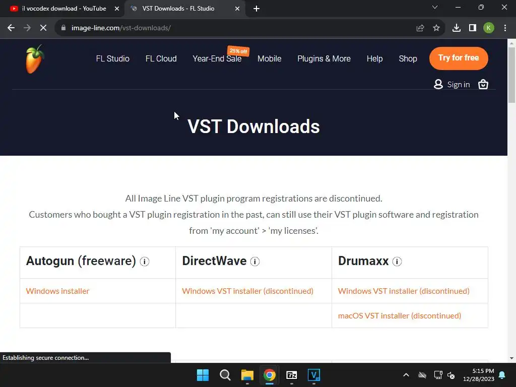Open the Windows Start menu

point(203,375)
